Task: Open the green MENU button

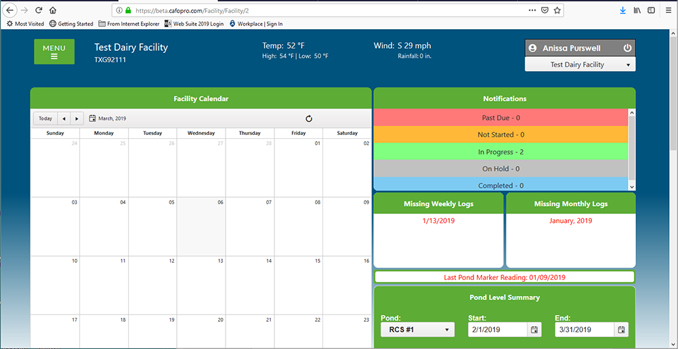Action: [54, 52]
